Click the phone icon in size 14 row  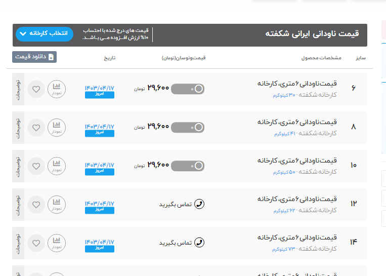point(199,243)
